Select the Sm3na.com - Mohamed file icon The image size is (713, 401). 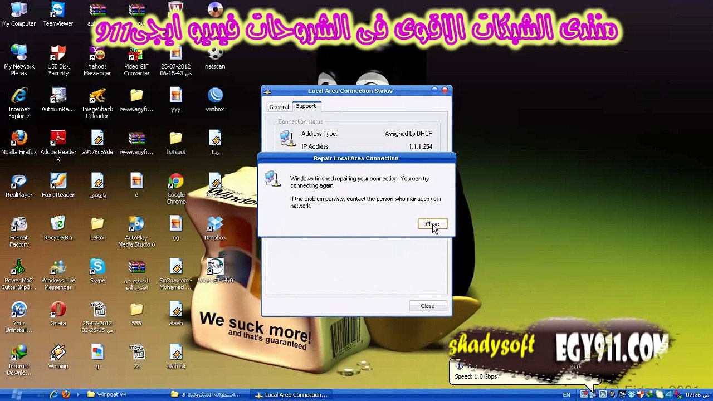point(175,275)
